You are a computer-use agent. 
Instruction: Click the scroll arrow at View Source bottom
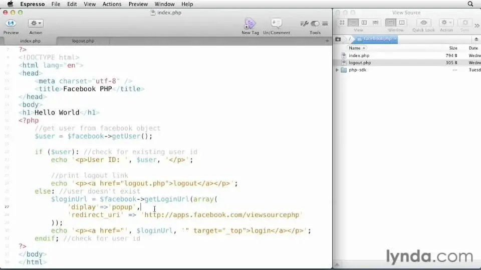(337, 265)
